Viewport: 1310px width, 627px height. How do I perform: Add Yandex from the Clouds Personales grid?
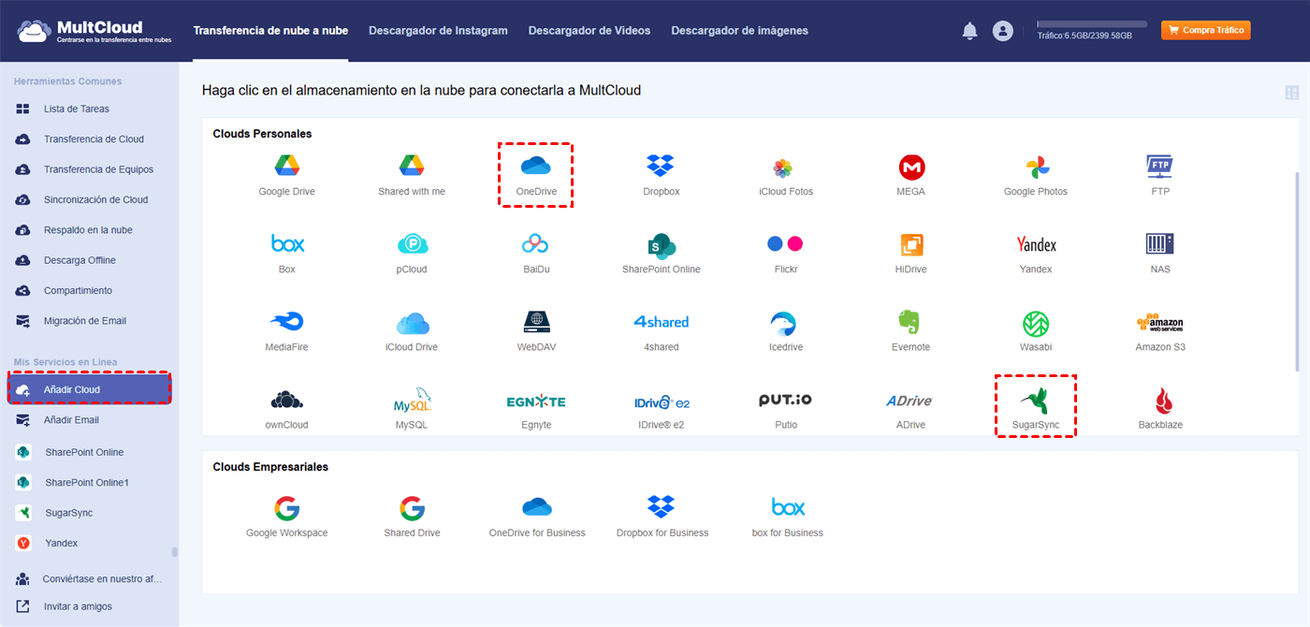pyautogui.click(x=1036, y=244)
